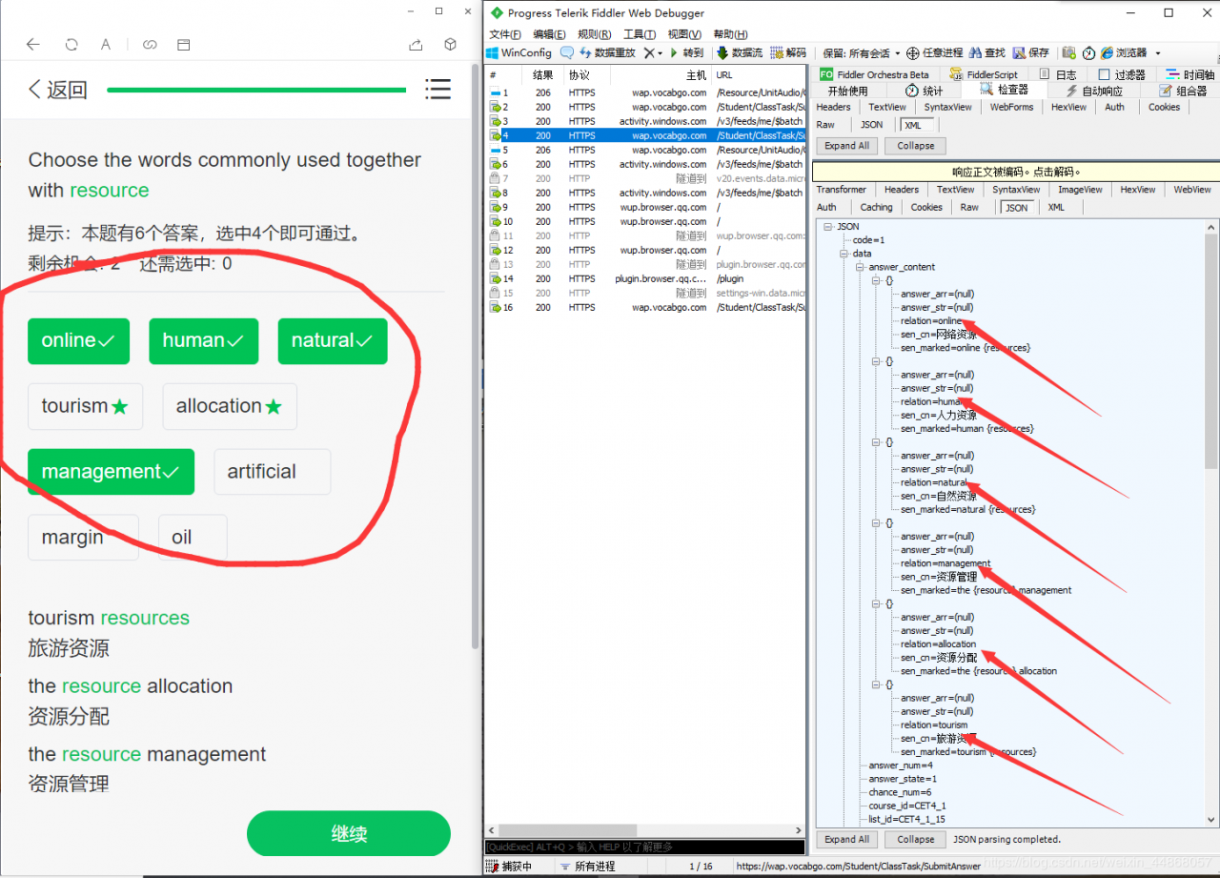The width and height of the screenshot is (1220, 878).
Task: Switch to the 统计 tab
Action: pyautogui.click(x=924, y=91)
